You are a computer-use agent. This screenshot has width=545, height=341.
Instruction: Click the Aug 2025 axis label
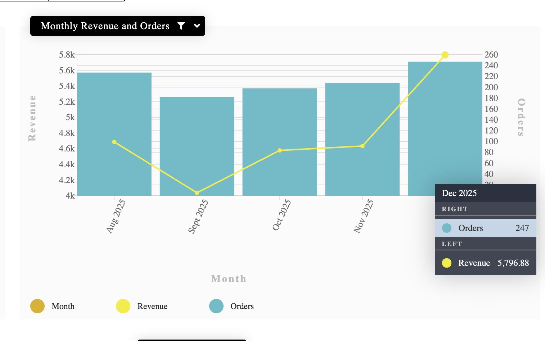pos(116,216)
